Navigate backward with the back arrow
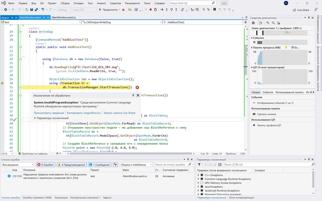 (6, 10)
